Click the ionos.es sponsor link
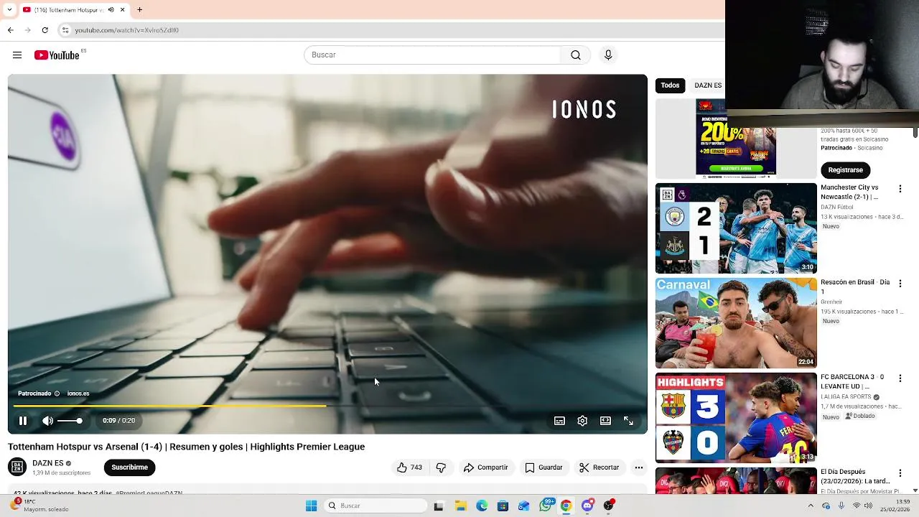 point(78,393)
